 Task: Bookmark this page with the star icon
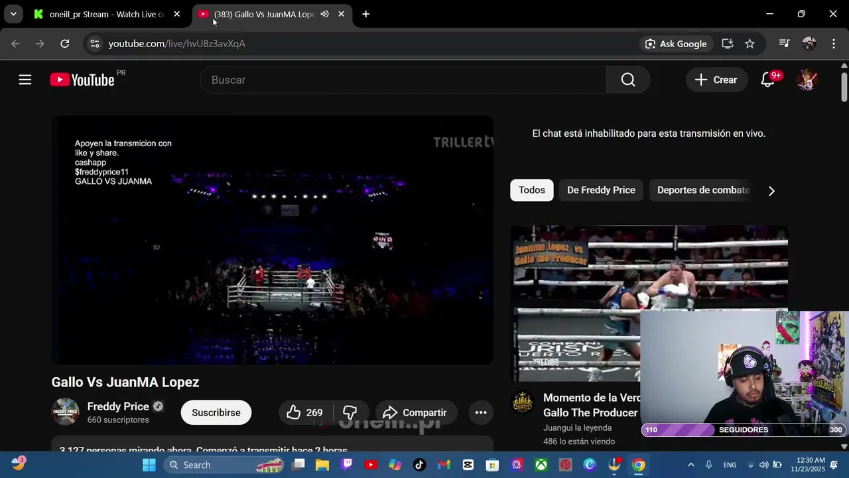point(750,43)
